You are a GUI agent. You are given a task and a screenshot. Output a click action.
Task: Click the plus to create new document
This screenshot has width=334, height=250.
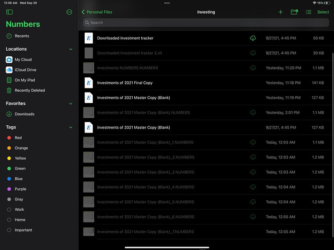[280, 12]
